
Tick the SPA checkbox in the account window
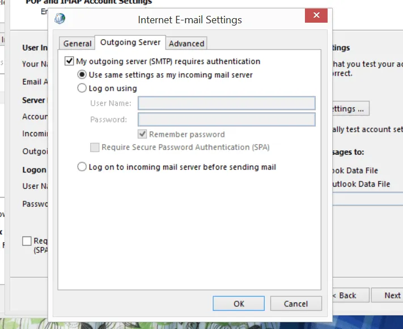(x=27, y=241)
